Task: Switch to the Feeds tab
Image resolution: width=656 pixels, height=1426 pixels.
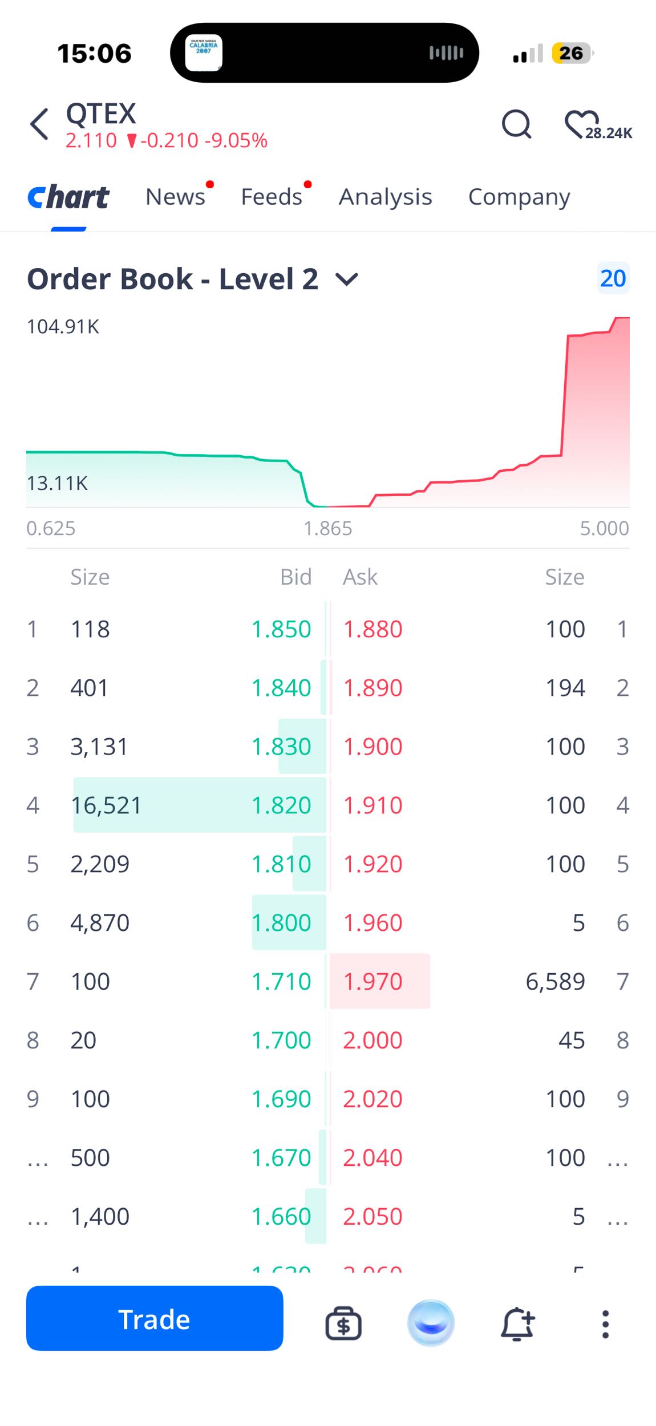Action: click(x=272, y=197)
